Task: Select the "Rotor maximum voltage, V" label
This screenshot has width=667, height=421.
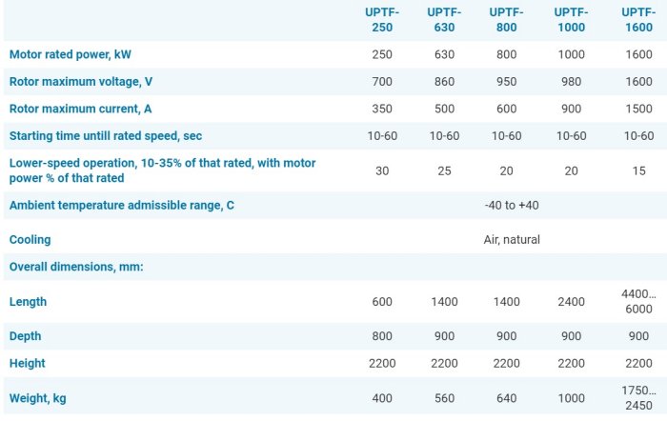Action: pos(79,82)
